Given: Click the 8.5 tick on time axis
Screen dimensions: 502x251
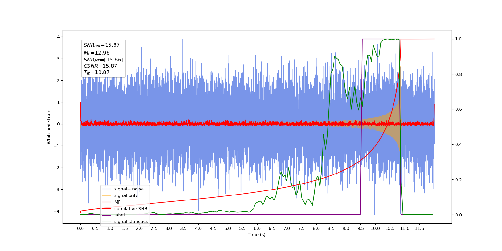Looking at the screenshot, I should 331,228.
